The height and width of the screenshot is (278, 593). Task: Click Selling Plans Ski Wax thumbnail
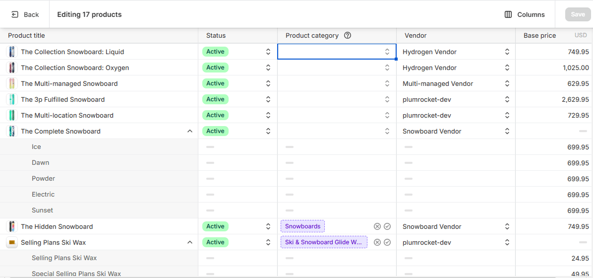12,242
